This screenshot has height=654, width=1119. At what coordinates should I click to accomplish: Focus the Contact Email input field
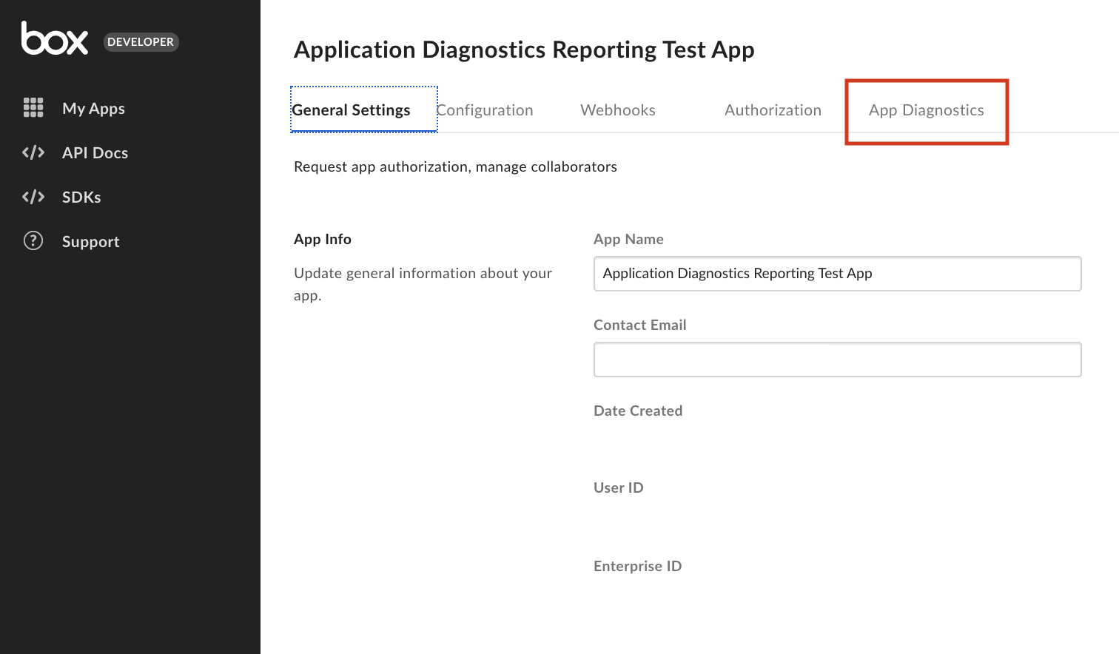tap(838, 360)
